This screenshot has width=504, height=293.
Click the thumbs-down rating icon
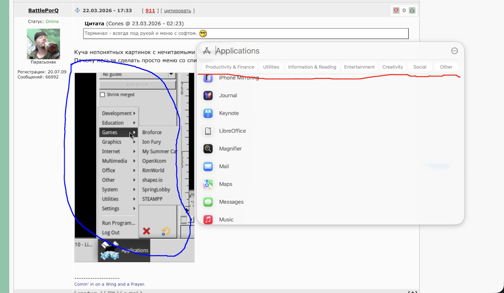pos(396,10)
